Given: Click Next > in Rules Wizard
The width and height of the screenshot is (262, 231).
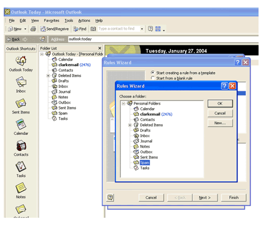Looking at the screenshot, I should pyautogui.click(x=205, y=197).
